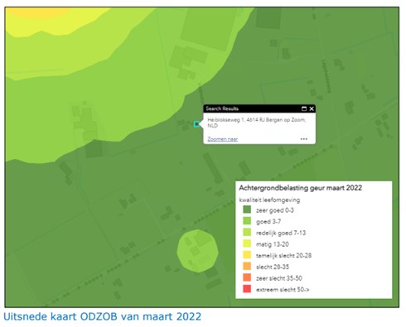Close the Search Results popup

coord(312,108)
